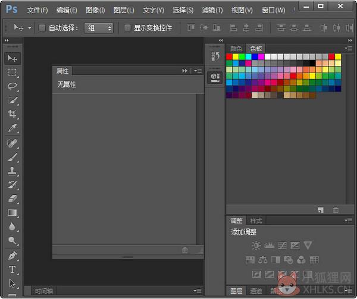The height and width of the screenshot is (299, 357).
Task: Open the 时间轴 panel flyout menu
Action: coord(198,291)
